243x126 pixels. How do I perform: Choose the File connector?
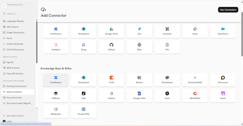click(167, 47)
